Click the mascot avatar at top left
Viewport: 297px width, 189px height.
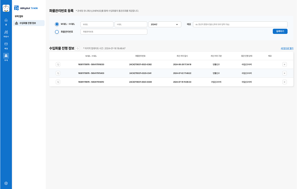tap(6, 8)
